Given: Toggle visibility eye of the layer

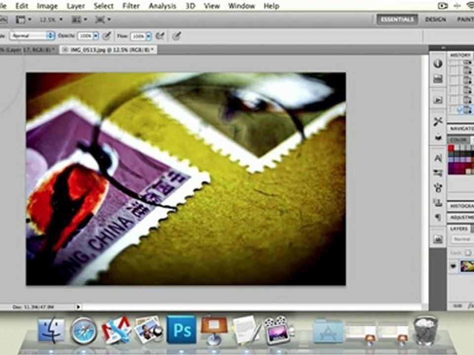Looking at the screenshot, I should tap(453, 266).
